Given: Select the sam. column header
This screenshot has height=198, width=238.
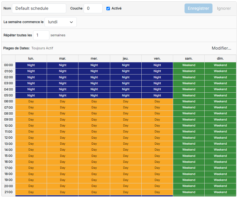Looking at the screenshot, I should pyautogui.click(x=189, y=59).
